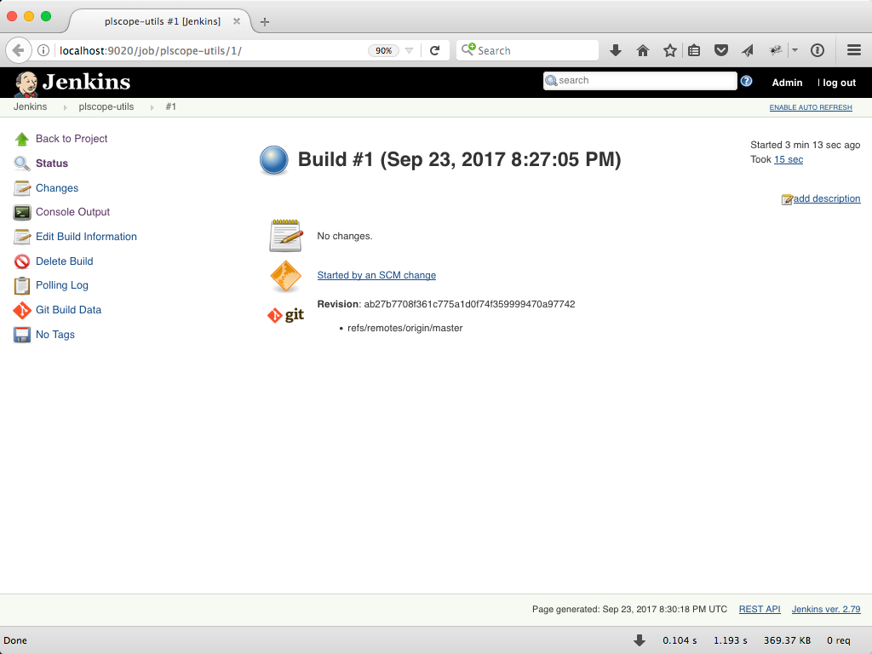Close the plscope-utils #1 tab

click(x=237, y=21)
